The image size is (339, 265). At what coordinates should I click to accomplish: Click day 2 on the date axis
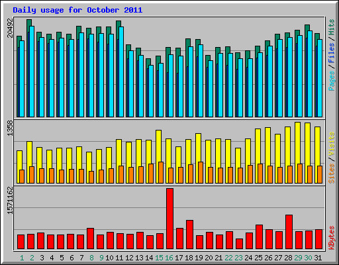point(32,258)
